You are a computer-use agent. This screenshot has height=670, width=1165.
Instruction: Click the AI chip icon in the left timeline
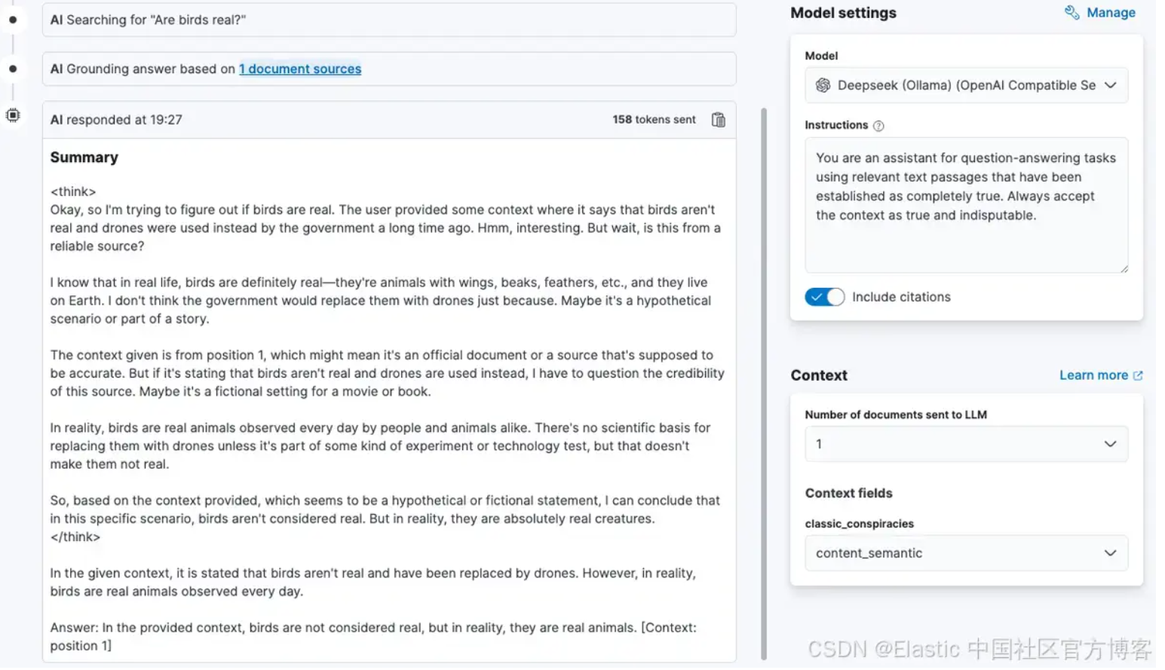tap(13, 115)
